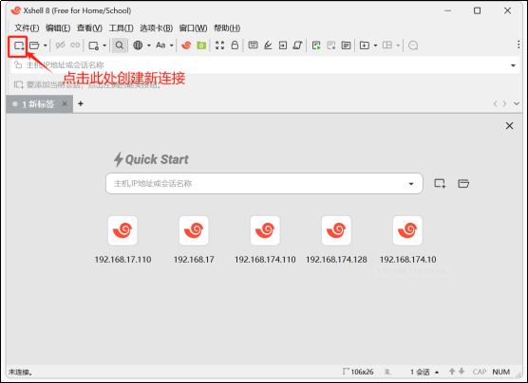528x383 pixels.
Task: Open the 工具(T) menu
Action: coord(121,27)
